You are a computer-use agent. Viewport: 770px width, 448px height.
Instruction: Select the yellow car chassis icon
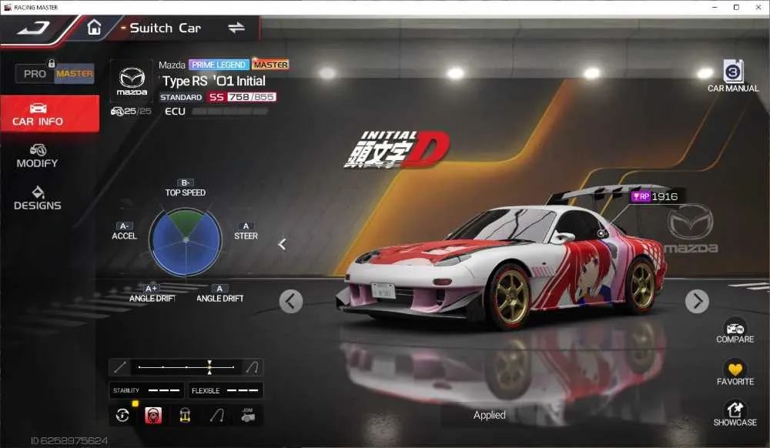(185, 416)
